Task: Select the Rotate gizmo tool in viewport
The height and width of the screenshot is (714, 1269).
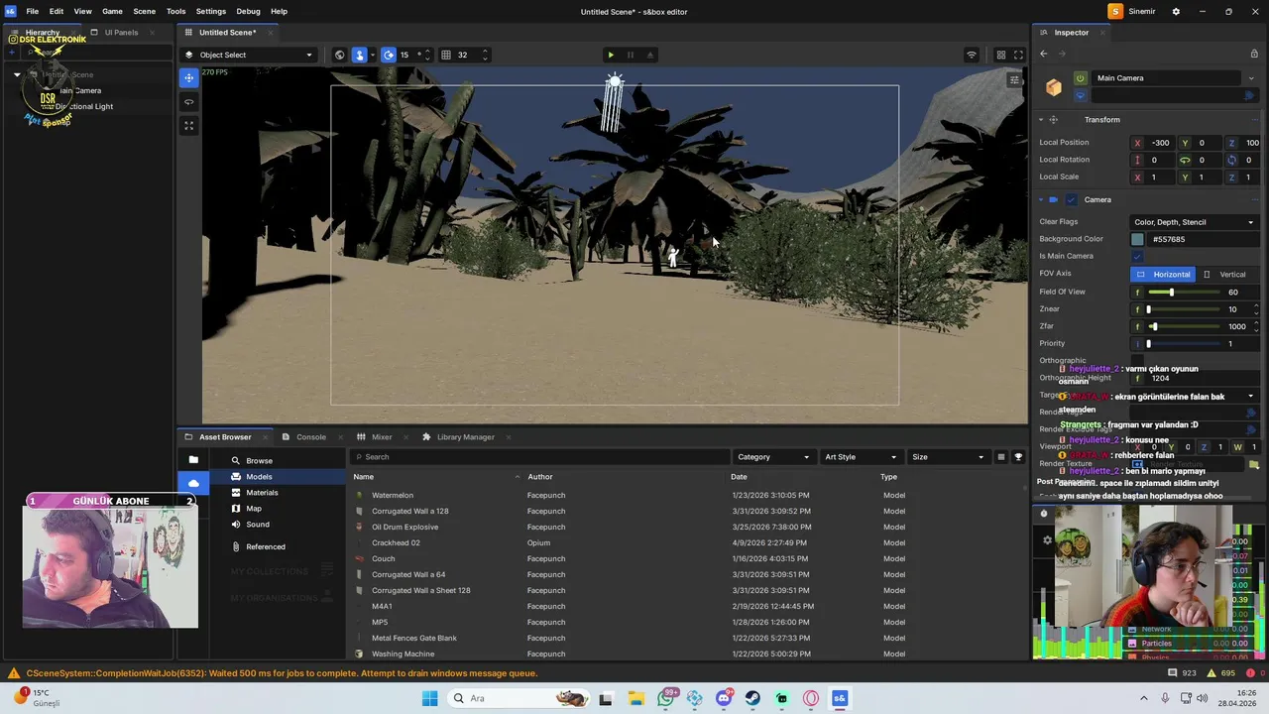Action: point(188,101)
